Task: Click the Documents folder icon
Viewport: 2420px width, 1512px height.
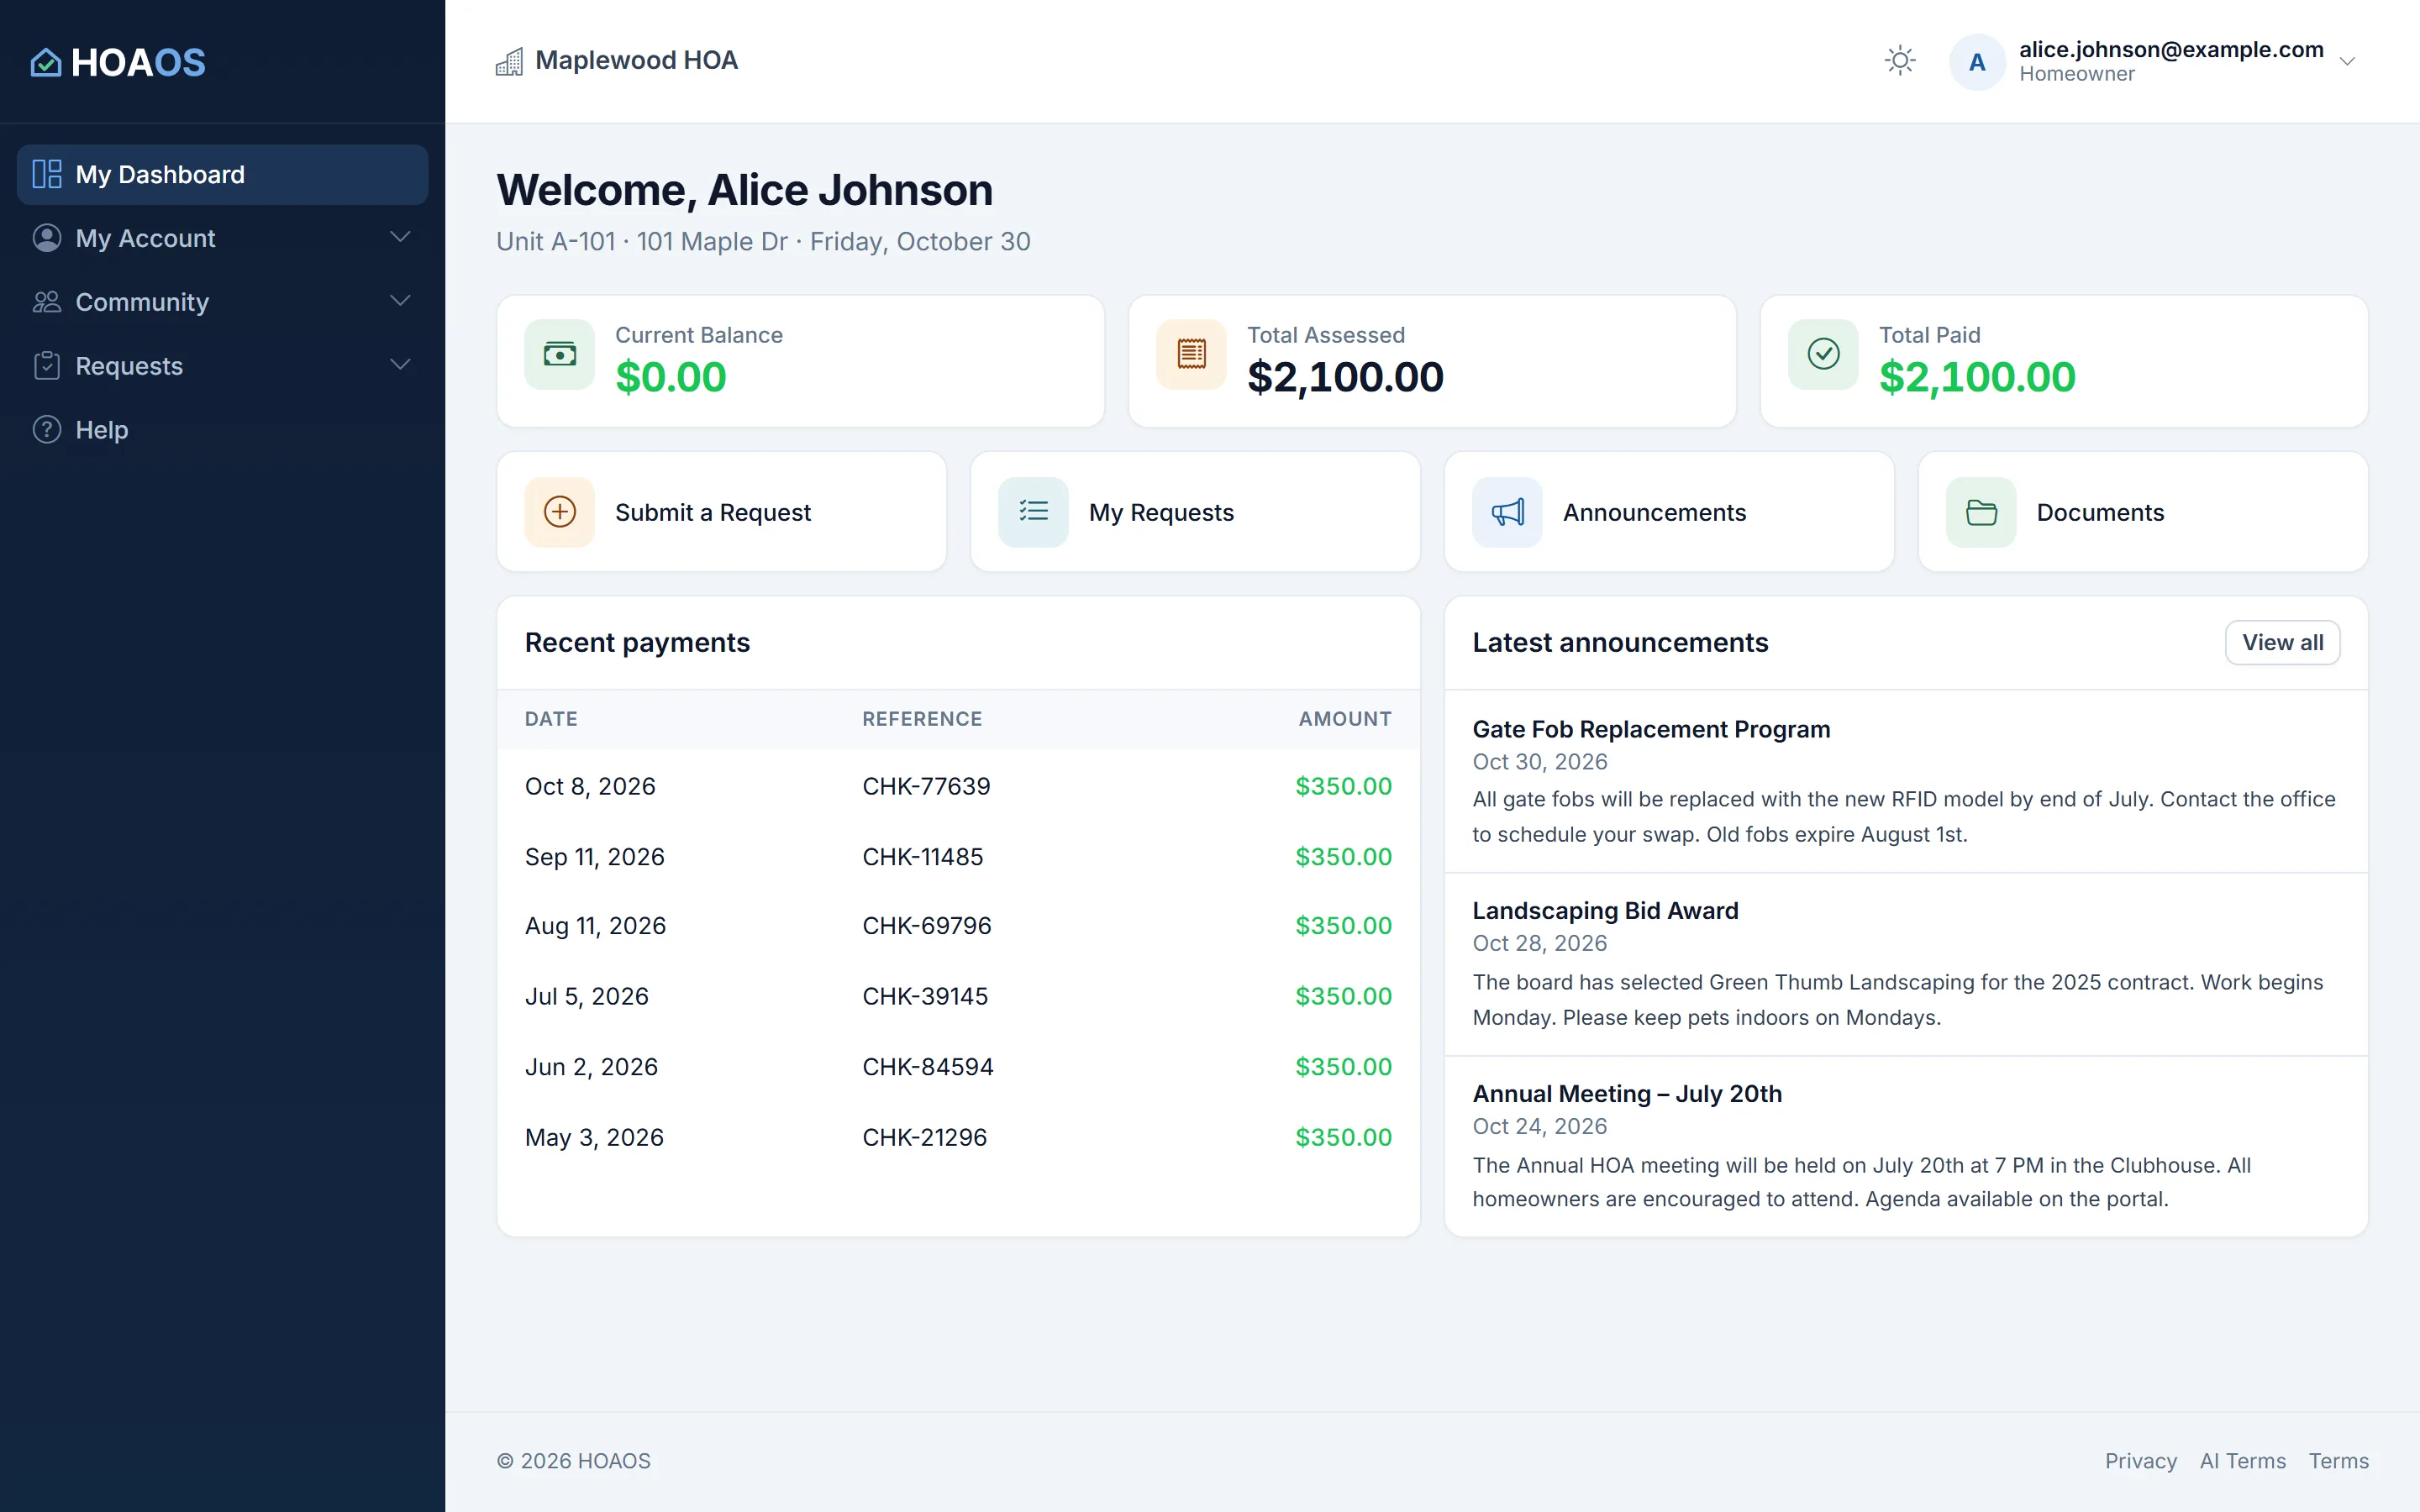Action: 1982,512
